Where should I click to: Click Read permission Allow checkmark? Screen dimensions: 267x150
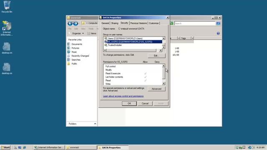point(145,80)
